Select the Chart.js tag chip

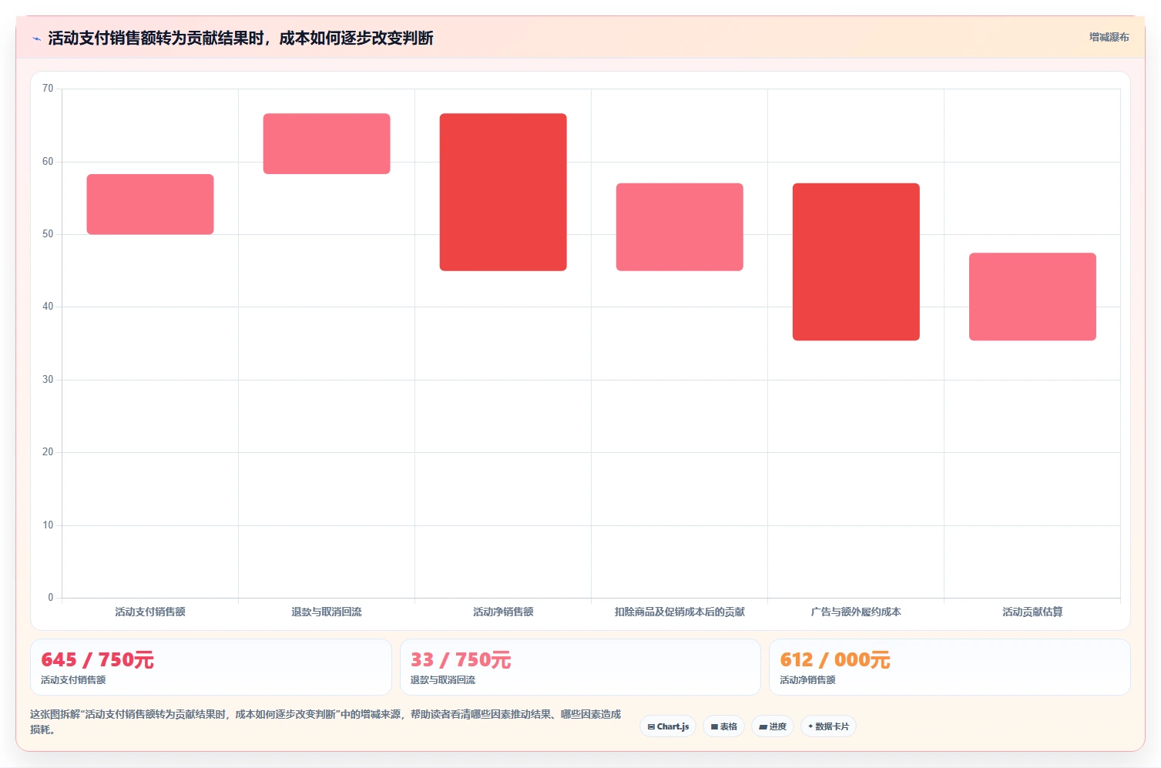click(x=668, y=726)
